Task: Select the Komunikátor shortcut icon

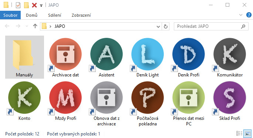Action: [230, 54]
